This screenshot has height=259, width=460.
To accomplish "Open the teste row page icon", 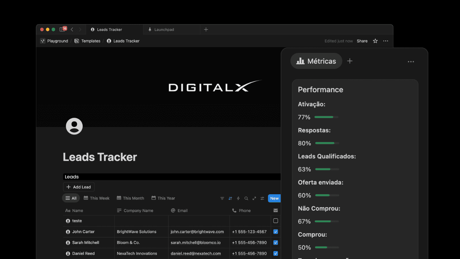I will pyautogui.click(x=68, y=221).
